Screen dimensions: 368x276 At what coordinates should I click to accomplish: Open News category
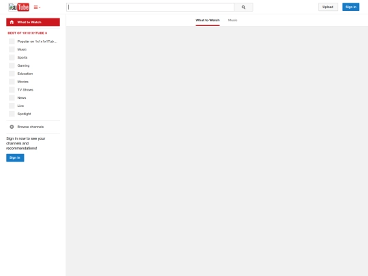click(22, 97)
